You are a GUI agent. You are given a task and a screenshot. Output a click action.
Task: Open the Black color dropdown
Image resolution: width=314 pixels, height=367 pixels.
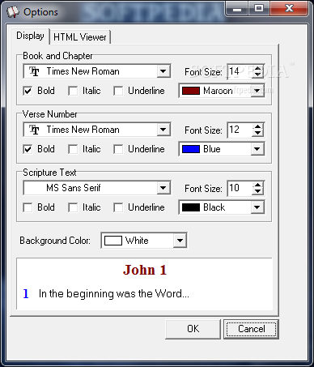257,207
